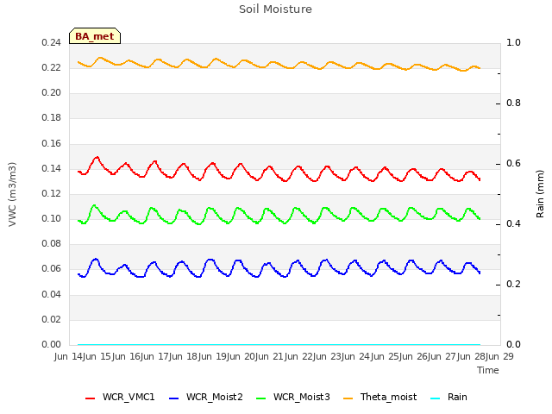Click the cyan Rain line at zero
Screen dimensions: 552x414
[279, 344]
